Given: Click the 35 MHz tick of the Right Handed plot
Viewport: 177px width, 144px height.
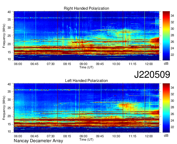Looking at the screenshot, I should tap(9, 20).
